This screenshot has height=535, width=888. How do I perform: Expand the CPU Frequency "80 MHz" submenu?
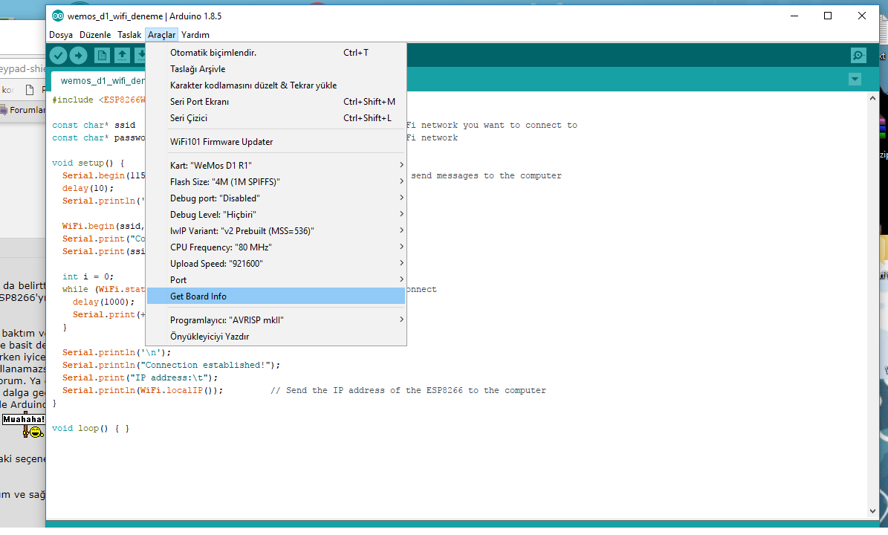tap(276, 247)
